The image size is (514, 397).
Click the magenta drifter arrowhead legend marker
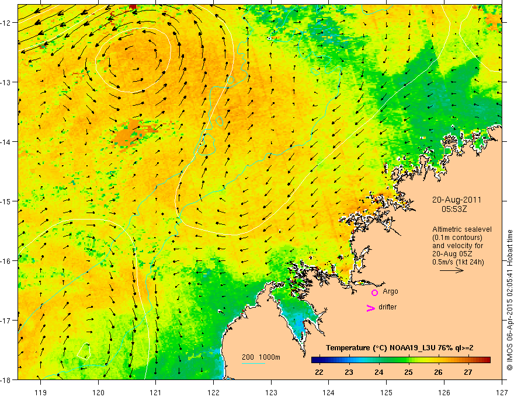click(371, 308)
